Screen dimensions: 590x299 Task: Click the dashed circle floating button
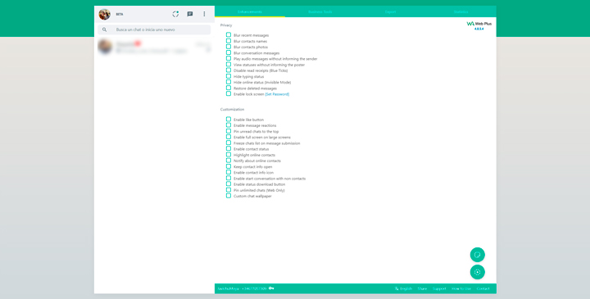(x=477, y=272)
